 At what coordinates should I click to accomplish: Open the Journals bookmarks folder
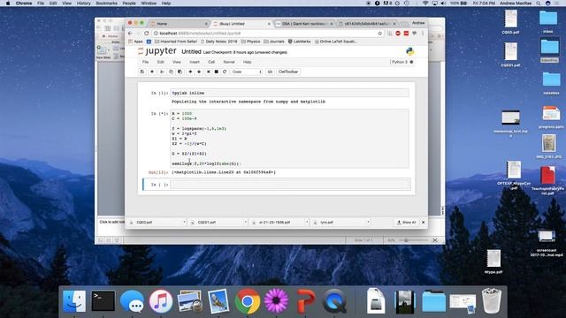coord(274,42)
